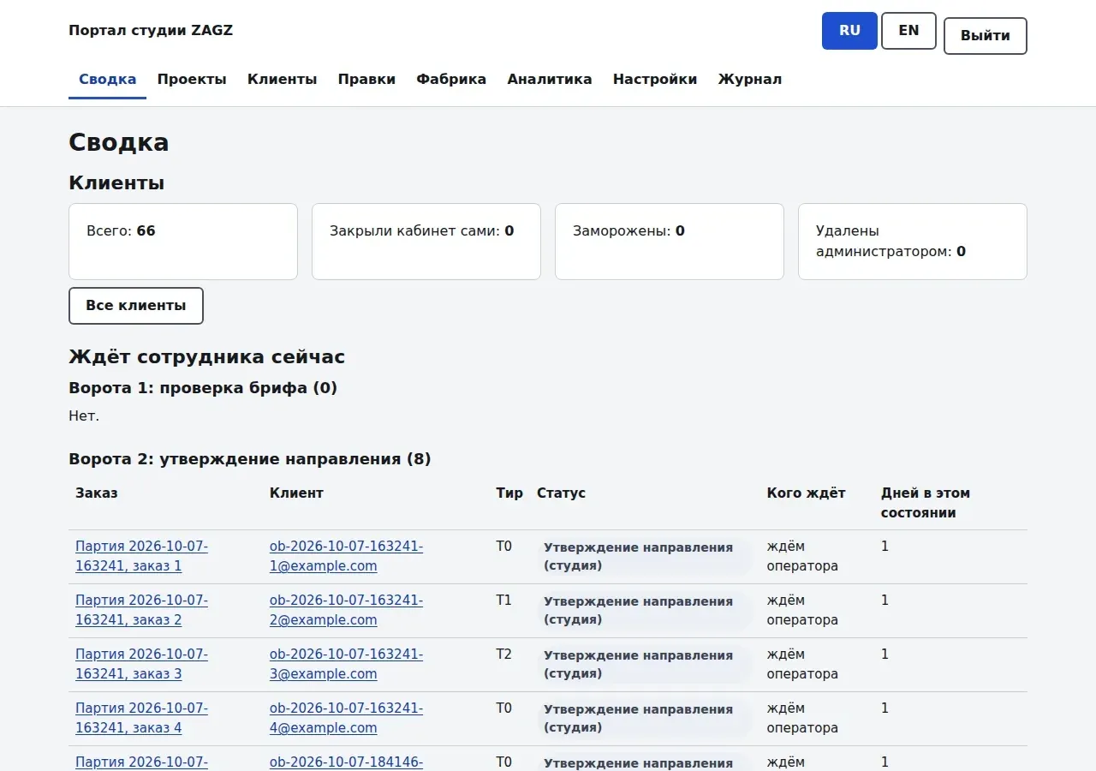Log out with the Выйти button
This screenshot has width=1096, height=771.
[985, 36]
